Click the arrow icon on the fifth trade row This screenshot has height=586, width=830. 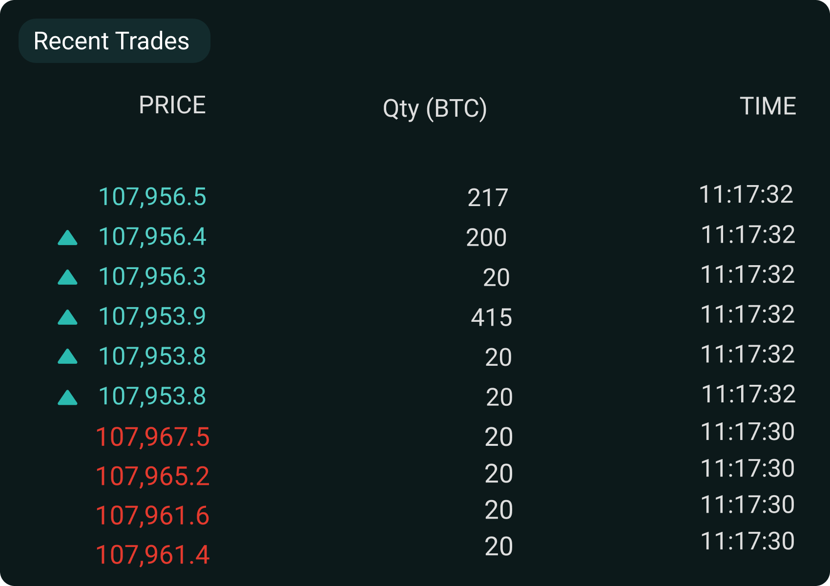point(69,356)
